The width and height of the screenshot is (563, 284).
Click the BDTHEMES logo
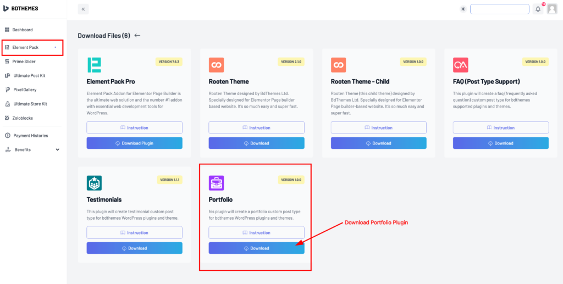coord(20,8)
